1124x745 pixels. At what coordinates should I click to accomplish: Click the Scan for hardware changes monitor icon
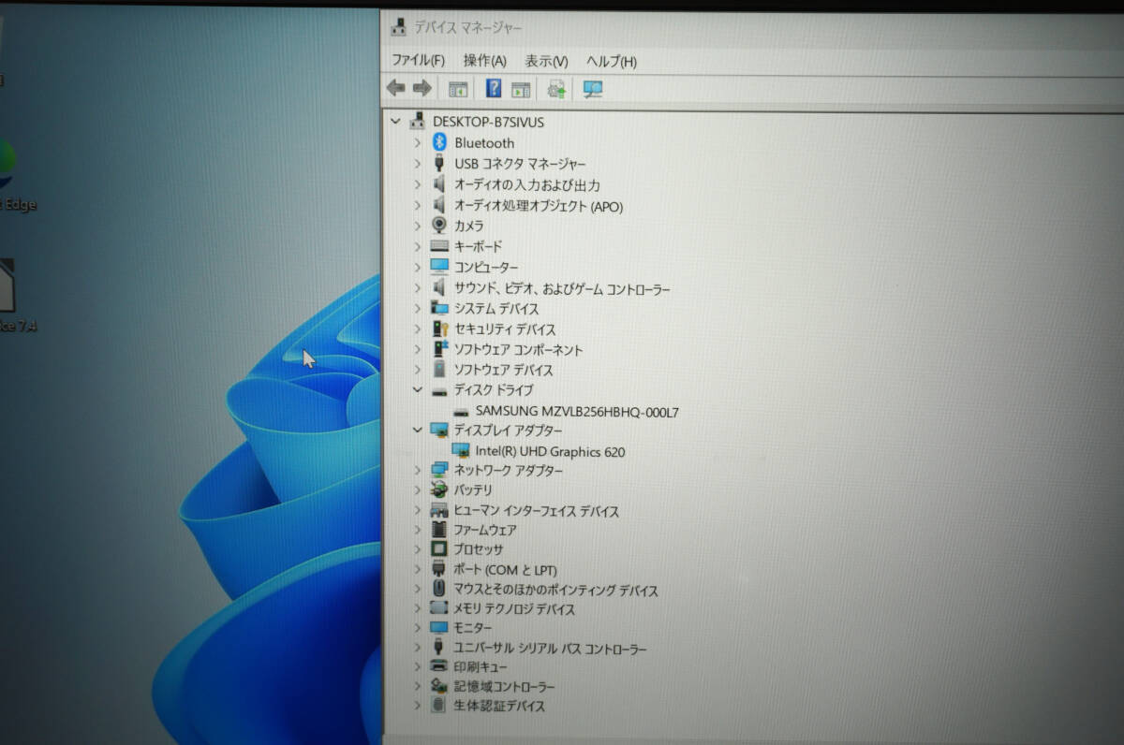pyautogui.click(x=593, y=89)
